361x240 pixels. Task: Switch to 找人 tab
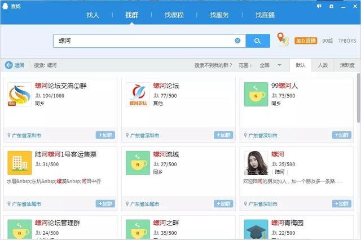[93, 15]
